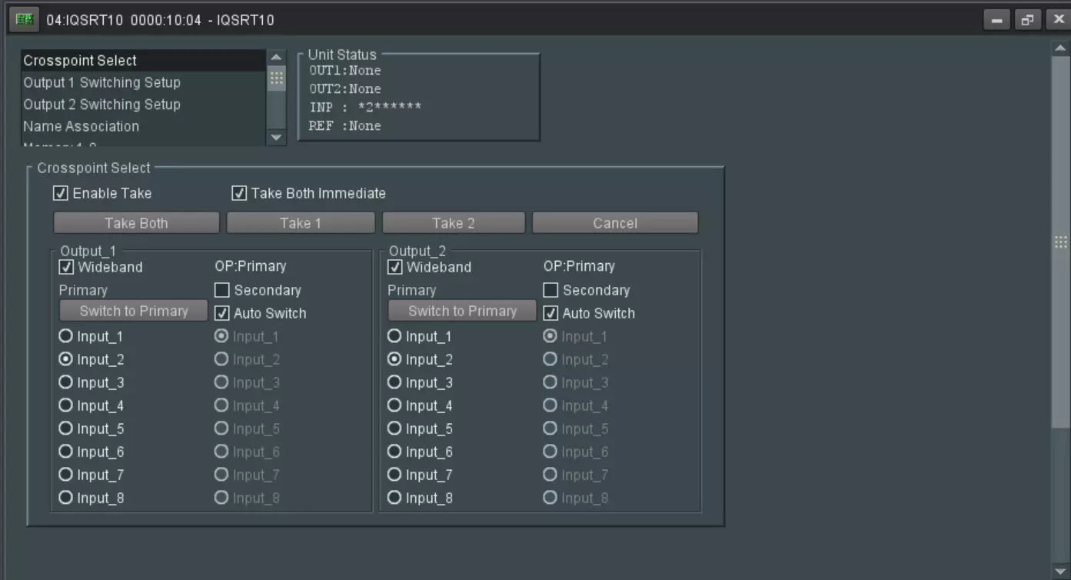Enable Secondary checkbox in Output_1
The width and height of the screenshot is (1071, 580).
[x=222, y=290]
